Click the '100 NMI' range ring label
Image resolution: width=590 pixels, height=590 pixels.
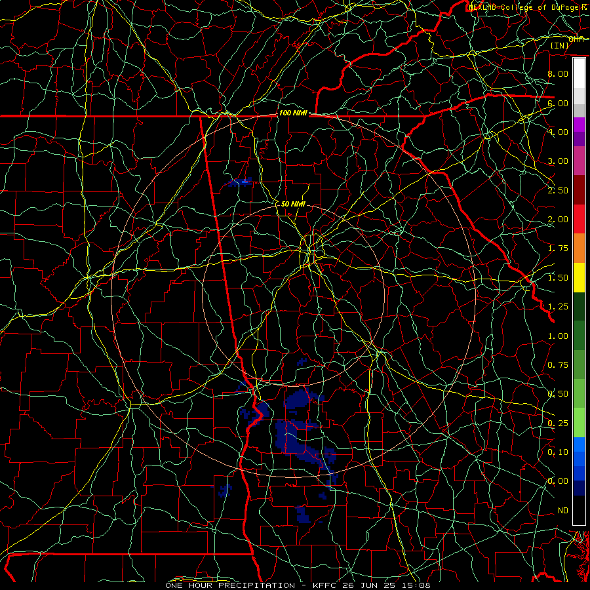(x=293, y=113)
